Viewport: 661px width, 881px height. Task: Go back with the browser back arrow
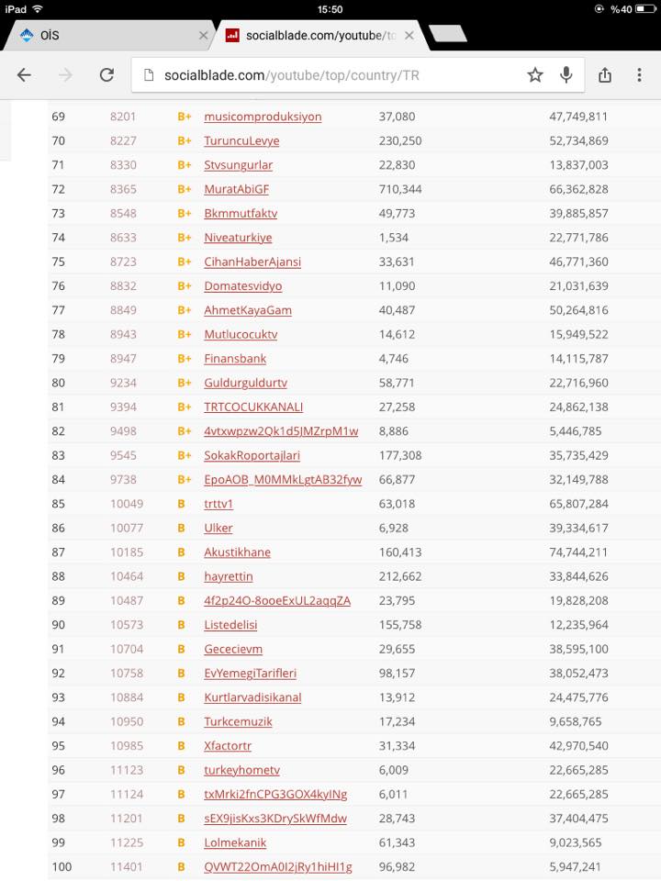click(x=24, y=74)
